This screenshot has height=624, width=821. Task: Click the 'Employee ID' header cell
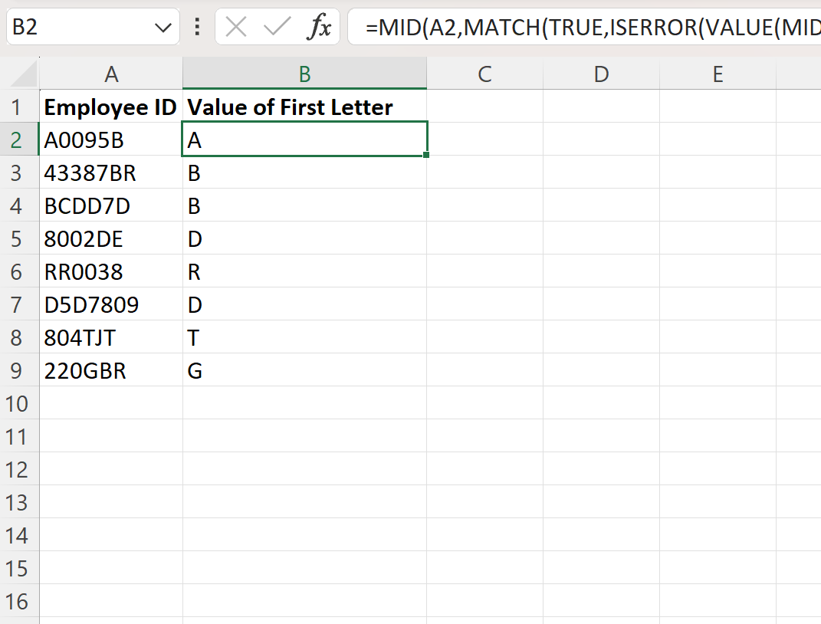[x=111, y=107]
